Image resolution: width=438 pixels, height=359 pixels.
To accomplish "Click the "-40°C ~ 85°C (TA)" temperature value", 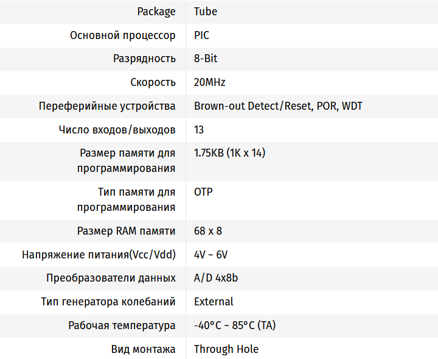I will (x=235, y=325).
